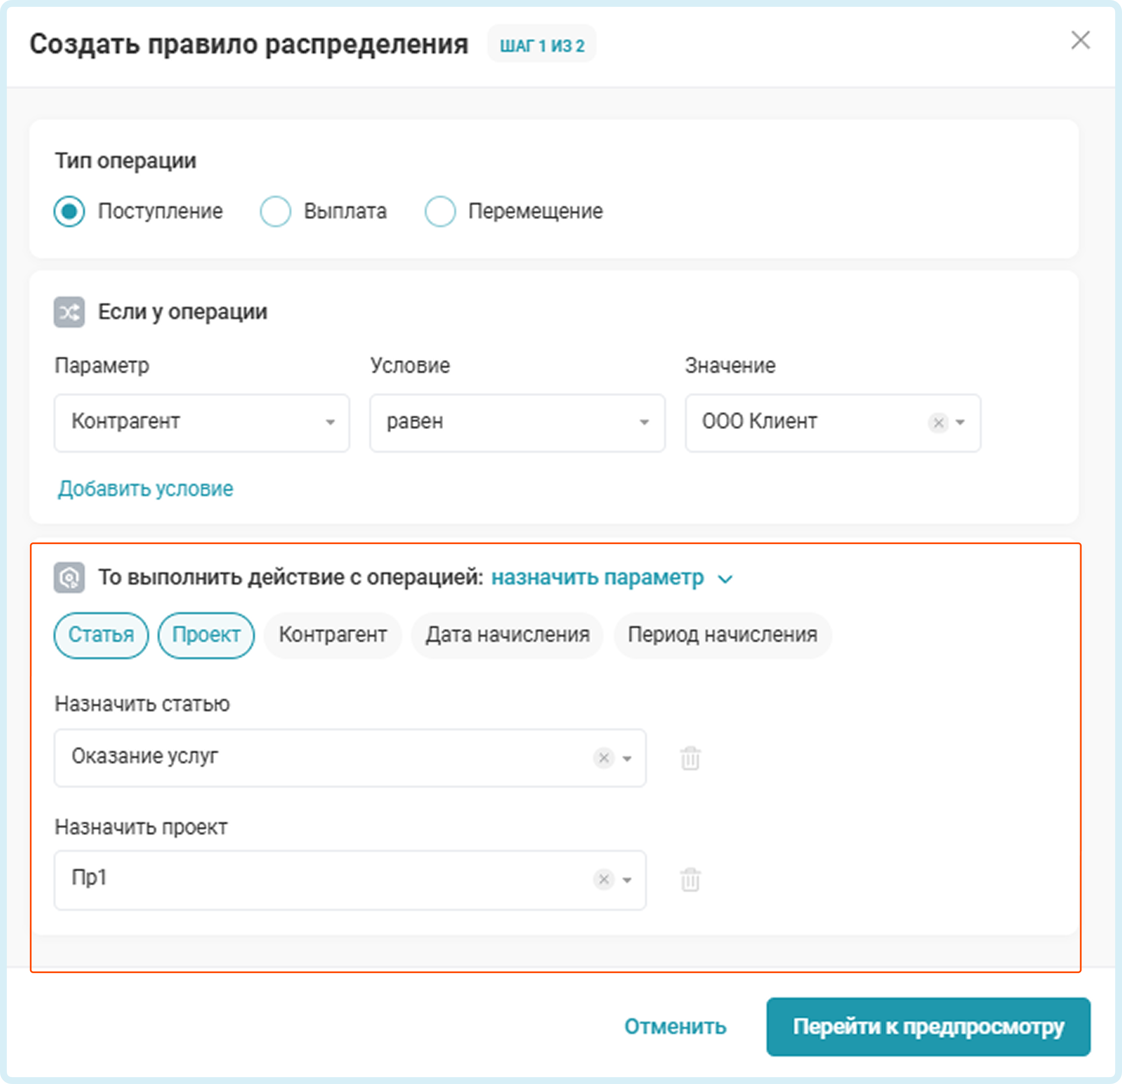Select the 'Выплата' radio button
This screenshot has width=1122, height=1084.
click(275, 212)
